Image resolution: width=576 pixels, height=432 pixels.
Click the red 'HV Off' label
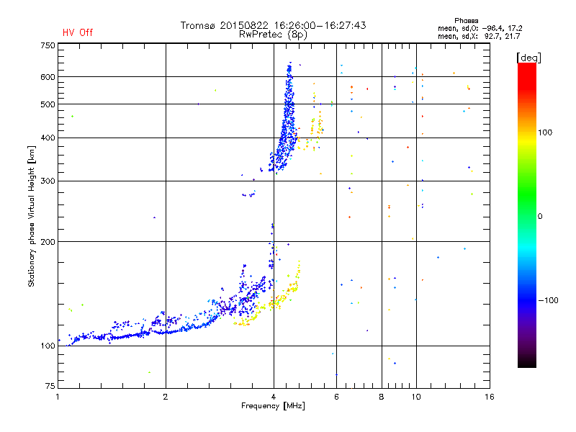(x=78, y=32)
